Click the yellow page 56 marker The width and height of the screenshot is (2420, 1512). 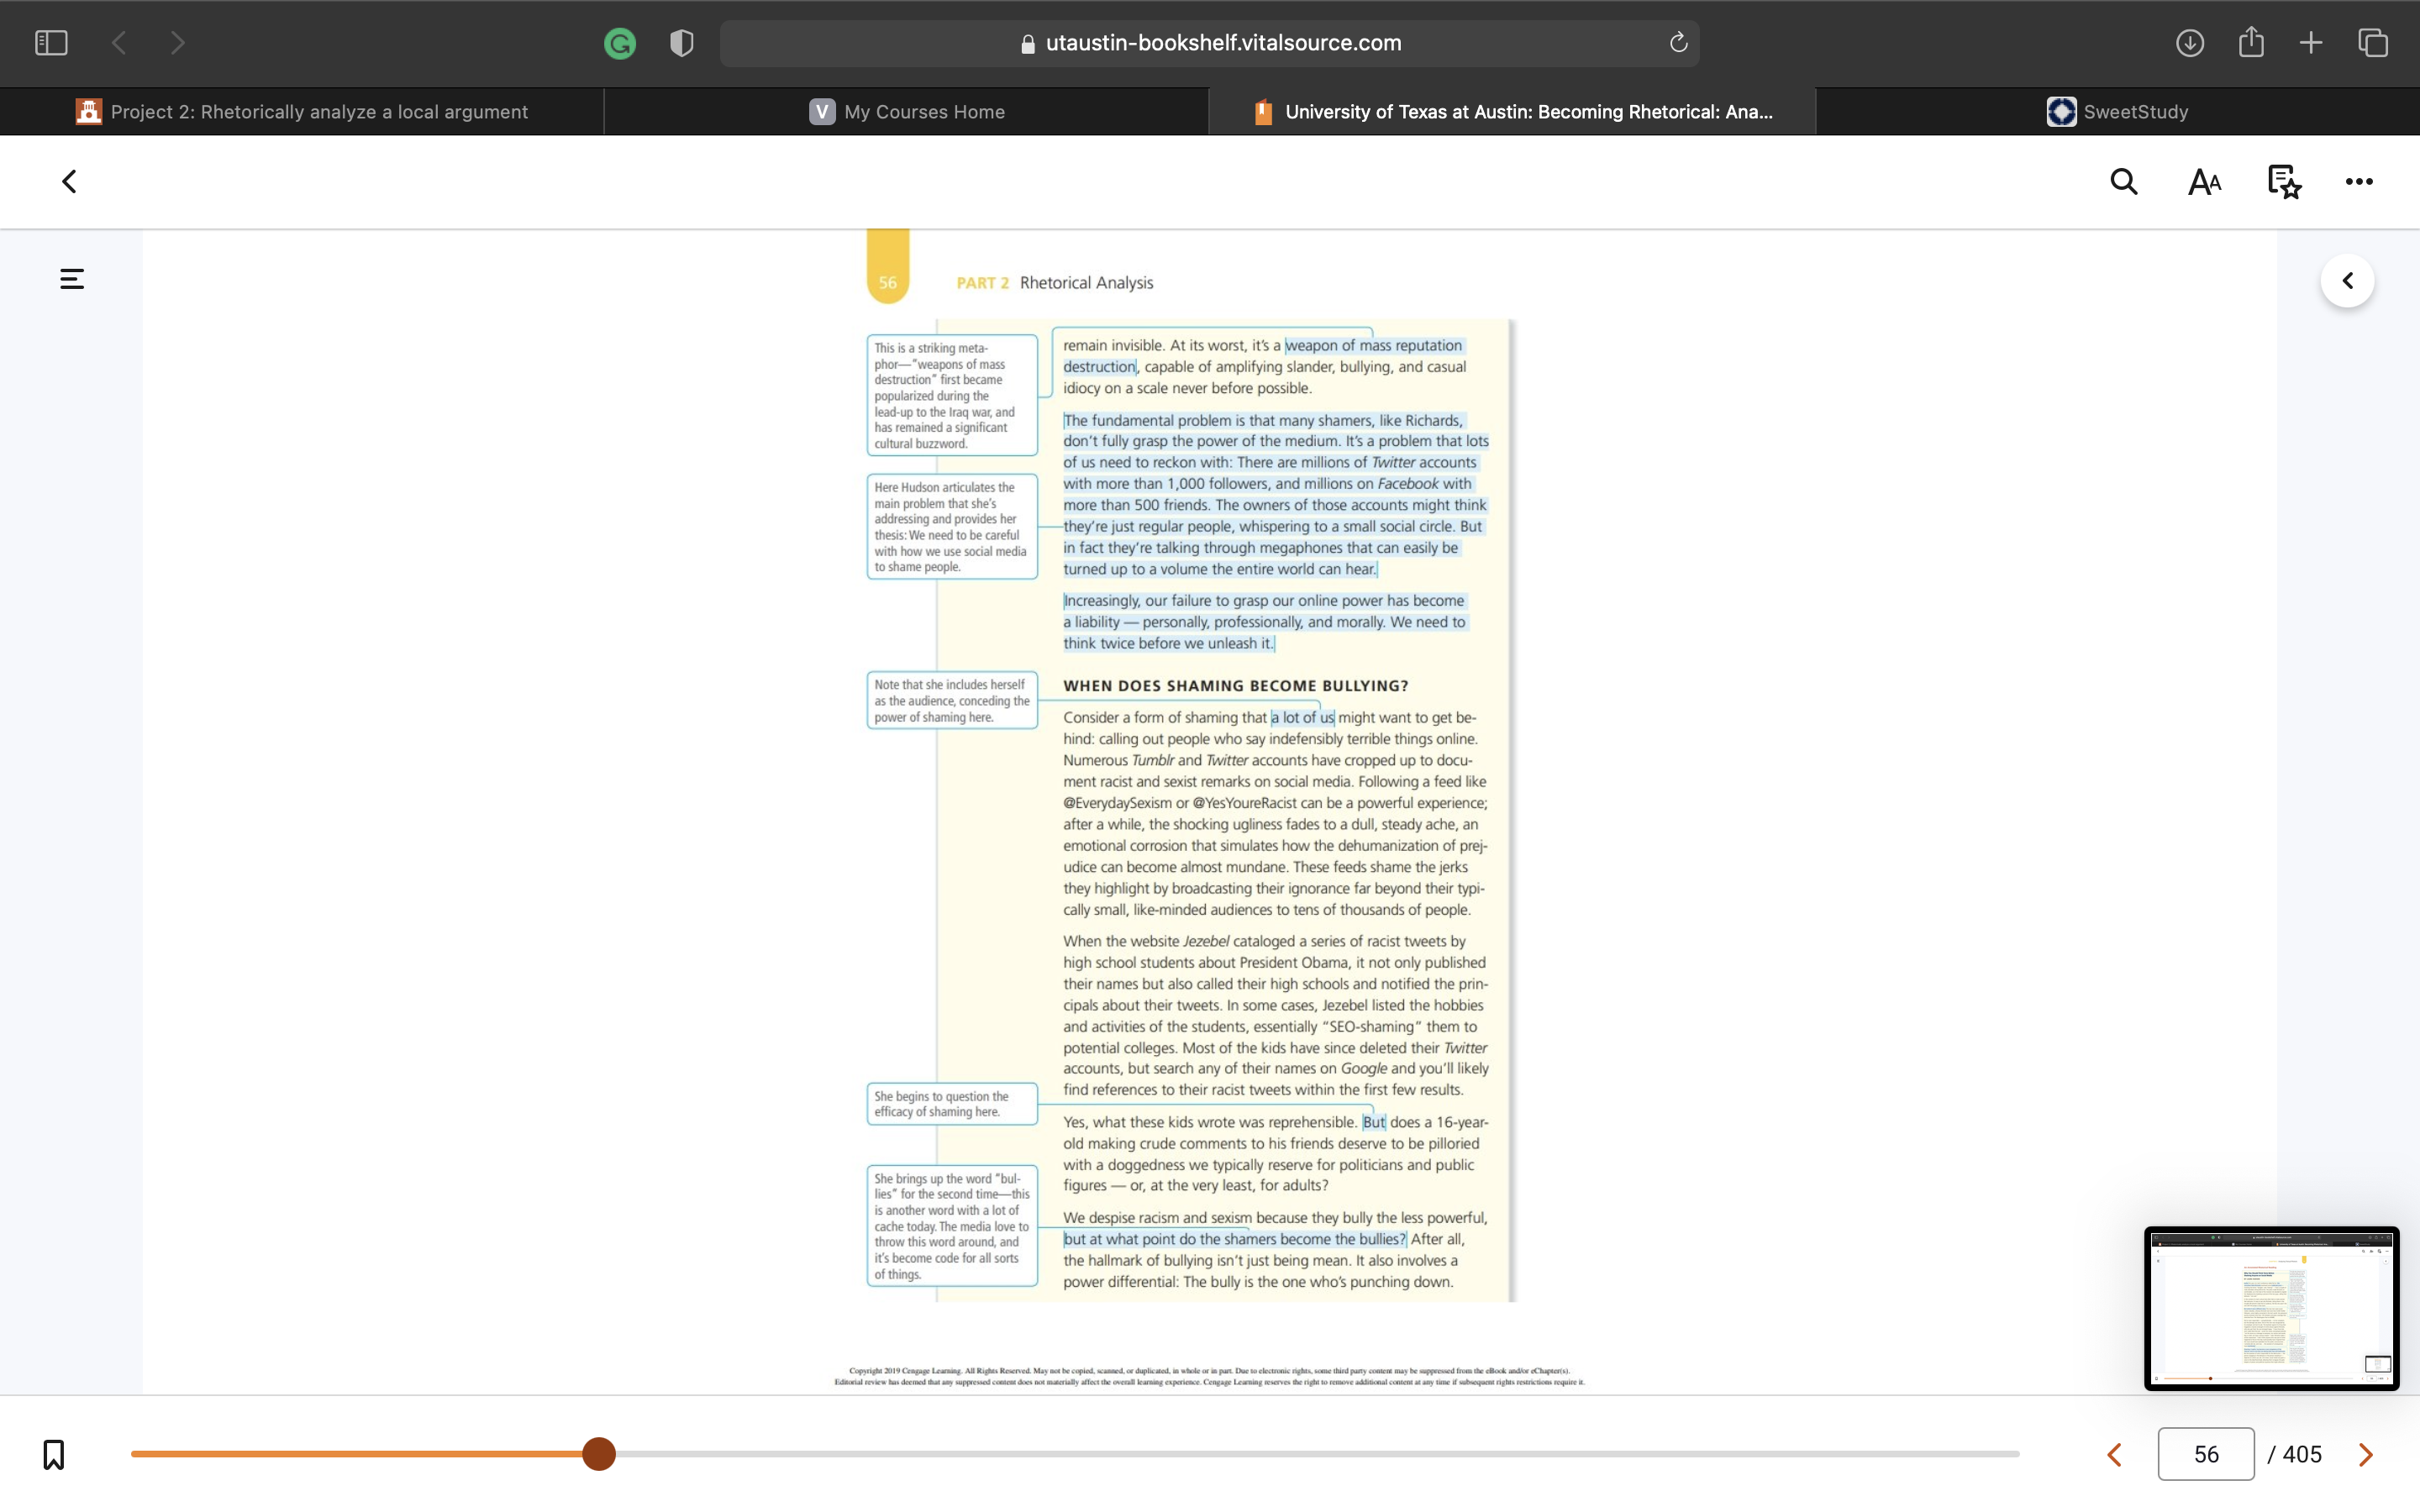[888, 268]
